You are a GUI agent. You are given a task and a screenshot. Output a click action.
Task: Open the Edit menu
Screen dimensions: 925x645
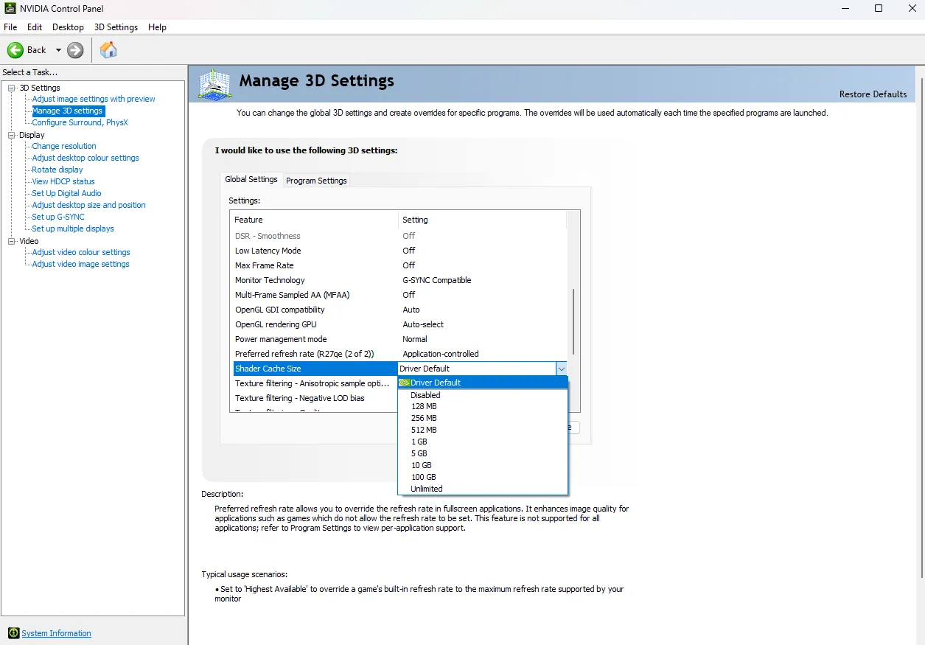point(35,27)
